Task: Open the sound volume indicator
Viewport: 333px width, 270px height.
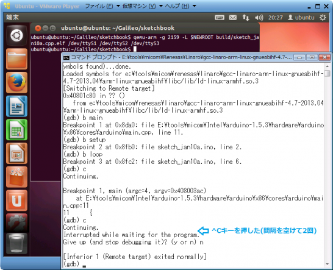Action: point(259,18)
